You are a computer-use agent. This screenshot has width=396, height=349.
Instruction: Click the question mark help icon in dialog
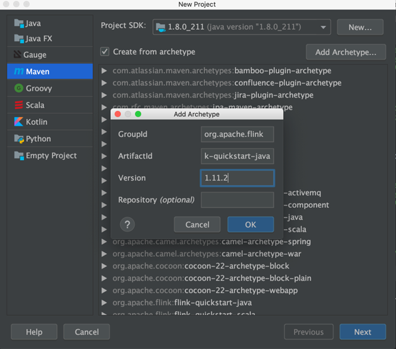127,225
